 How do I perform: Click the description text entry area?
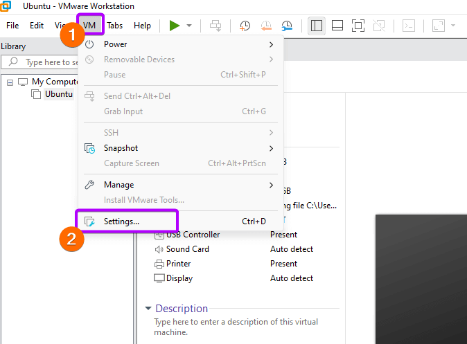click(236, 327)
